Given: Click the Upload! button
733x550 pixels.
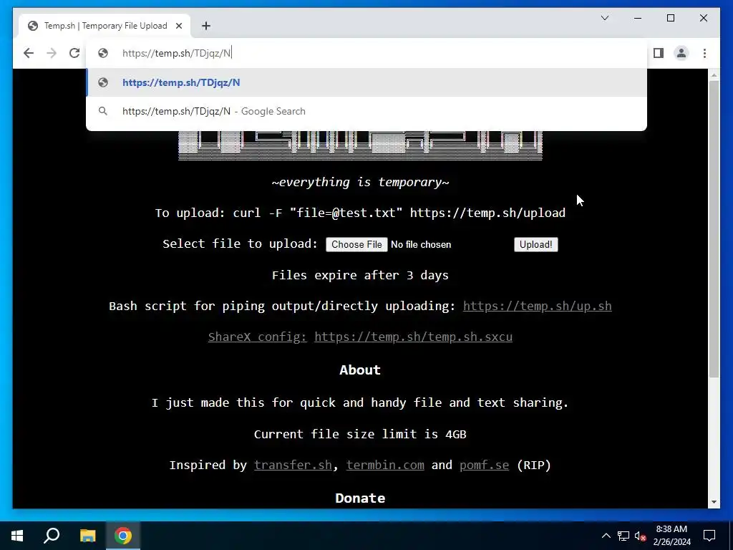Looking at the screenshot, I should (535, 245).
